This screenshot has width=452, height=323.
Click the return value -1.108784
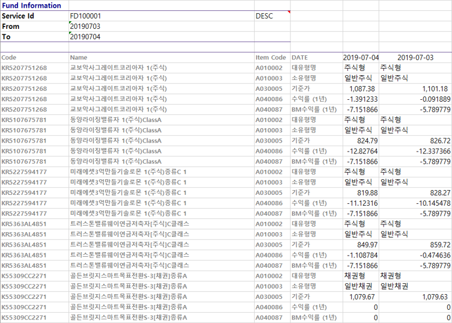point(362,255)
